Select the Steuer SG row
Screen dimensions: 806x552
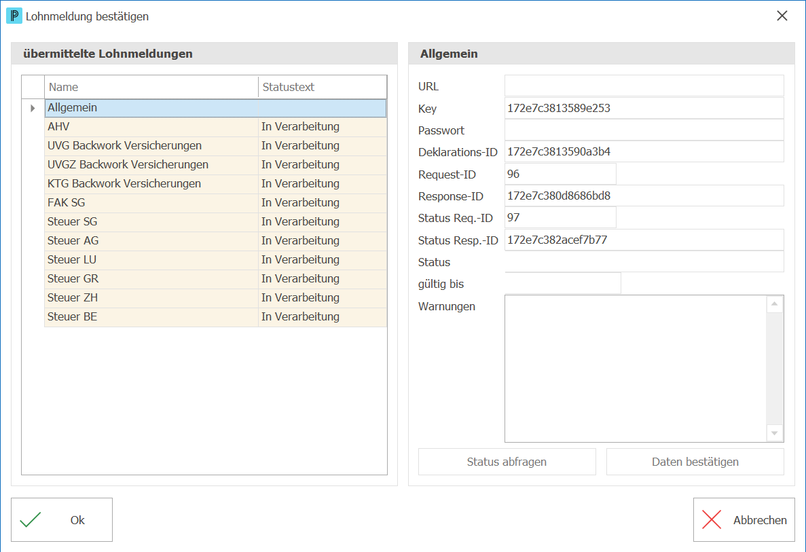click(x=215, y=222)
